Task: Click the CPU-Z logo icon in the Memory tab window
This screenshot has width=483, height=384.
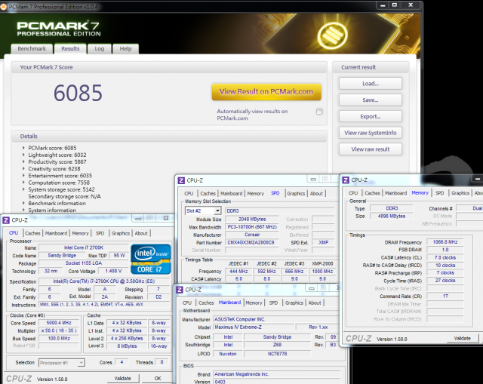Action: (x=346, y=180)
